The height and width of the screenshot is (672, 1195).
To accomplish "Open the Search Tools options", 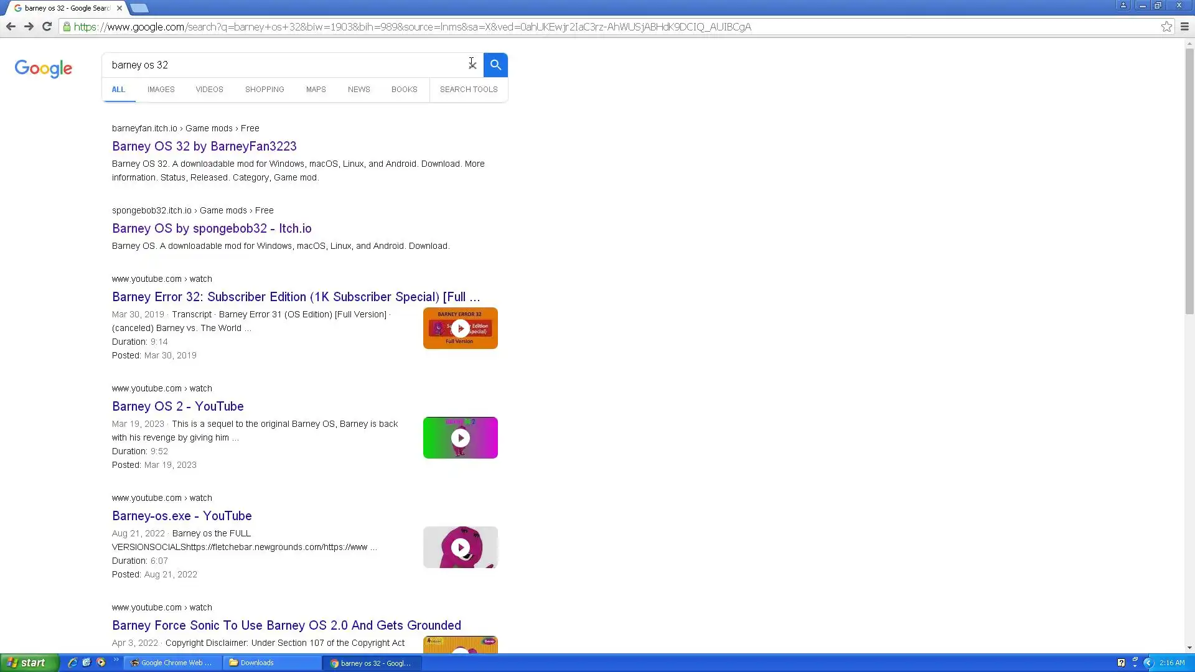I will (468, 90).
